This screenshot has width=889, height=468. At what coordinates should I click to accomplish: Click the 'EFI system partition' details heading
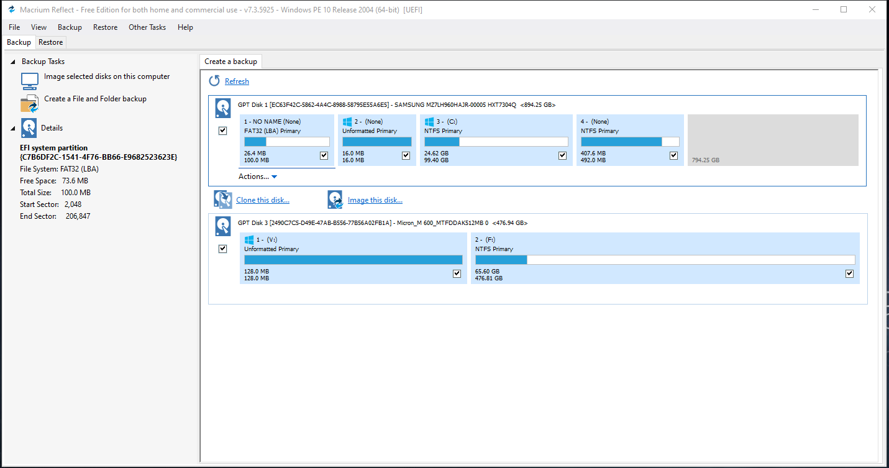tap(54, 148)
